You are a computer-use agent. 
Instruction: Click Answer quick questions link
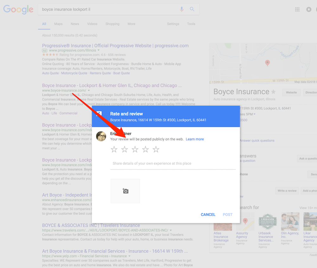pos(257,141)
